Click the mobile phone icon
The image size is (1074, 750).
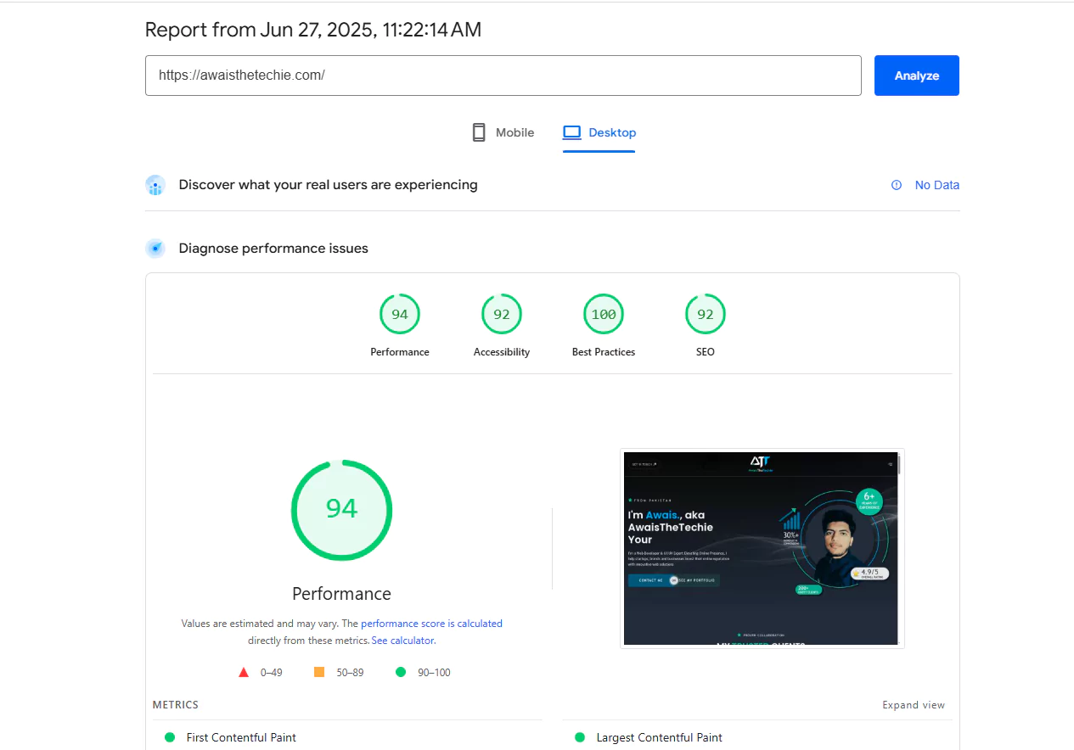tap(479, 132)
